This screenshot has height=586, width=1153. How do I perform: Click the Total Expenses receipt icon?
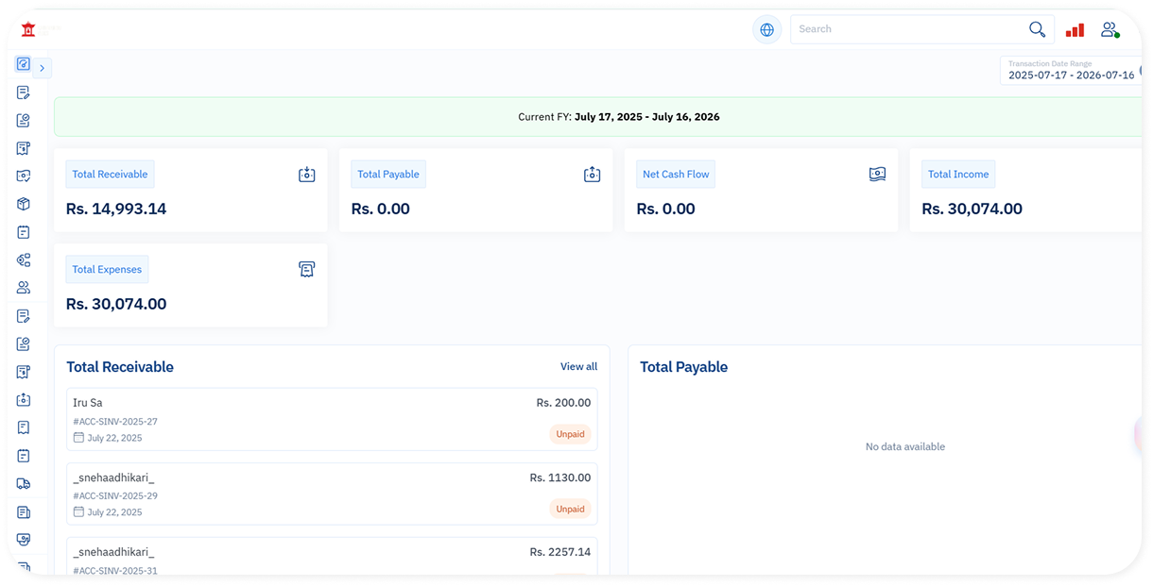click(x=307, y=270)
